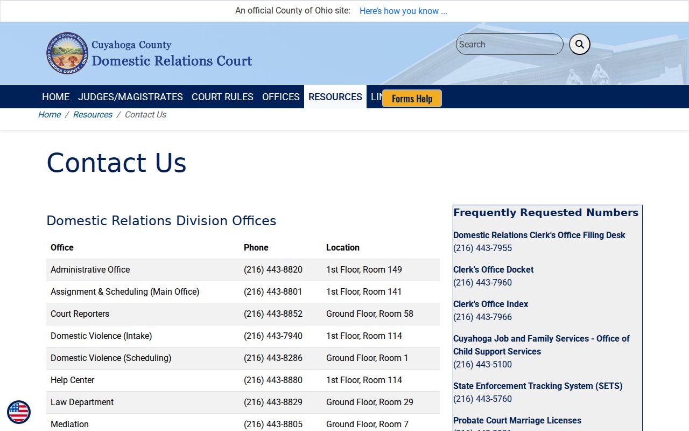
Task: Open Resources breadcrumb link
Action: click(93, 115)
